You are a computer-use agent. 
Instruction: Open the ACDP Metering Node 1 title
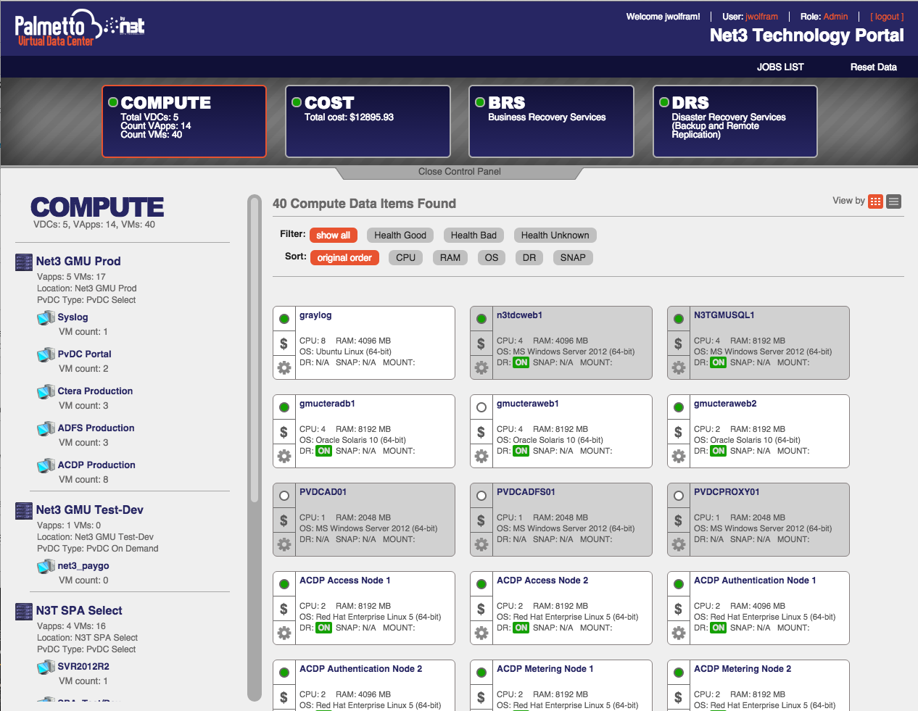click(545, 668)
